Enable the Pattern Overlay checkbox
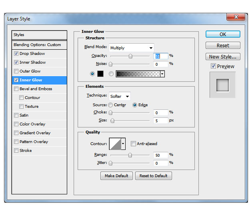This screenshot has height=216, width=252. pyautogui.click(x=16, y=142)
